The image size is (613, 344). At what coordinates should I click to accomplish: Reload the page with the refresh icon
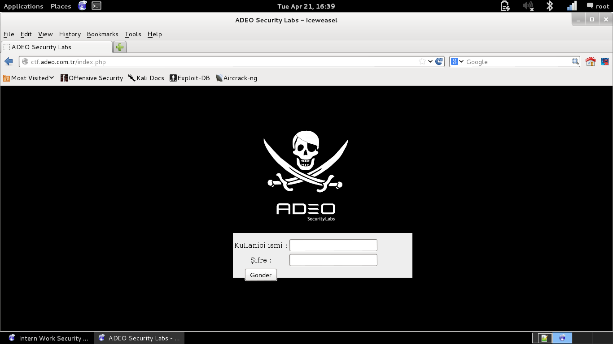439,61
